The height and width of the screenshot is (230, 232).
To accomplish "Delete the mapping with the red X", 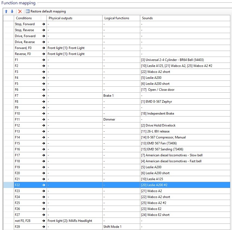I will click(20, 11).
